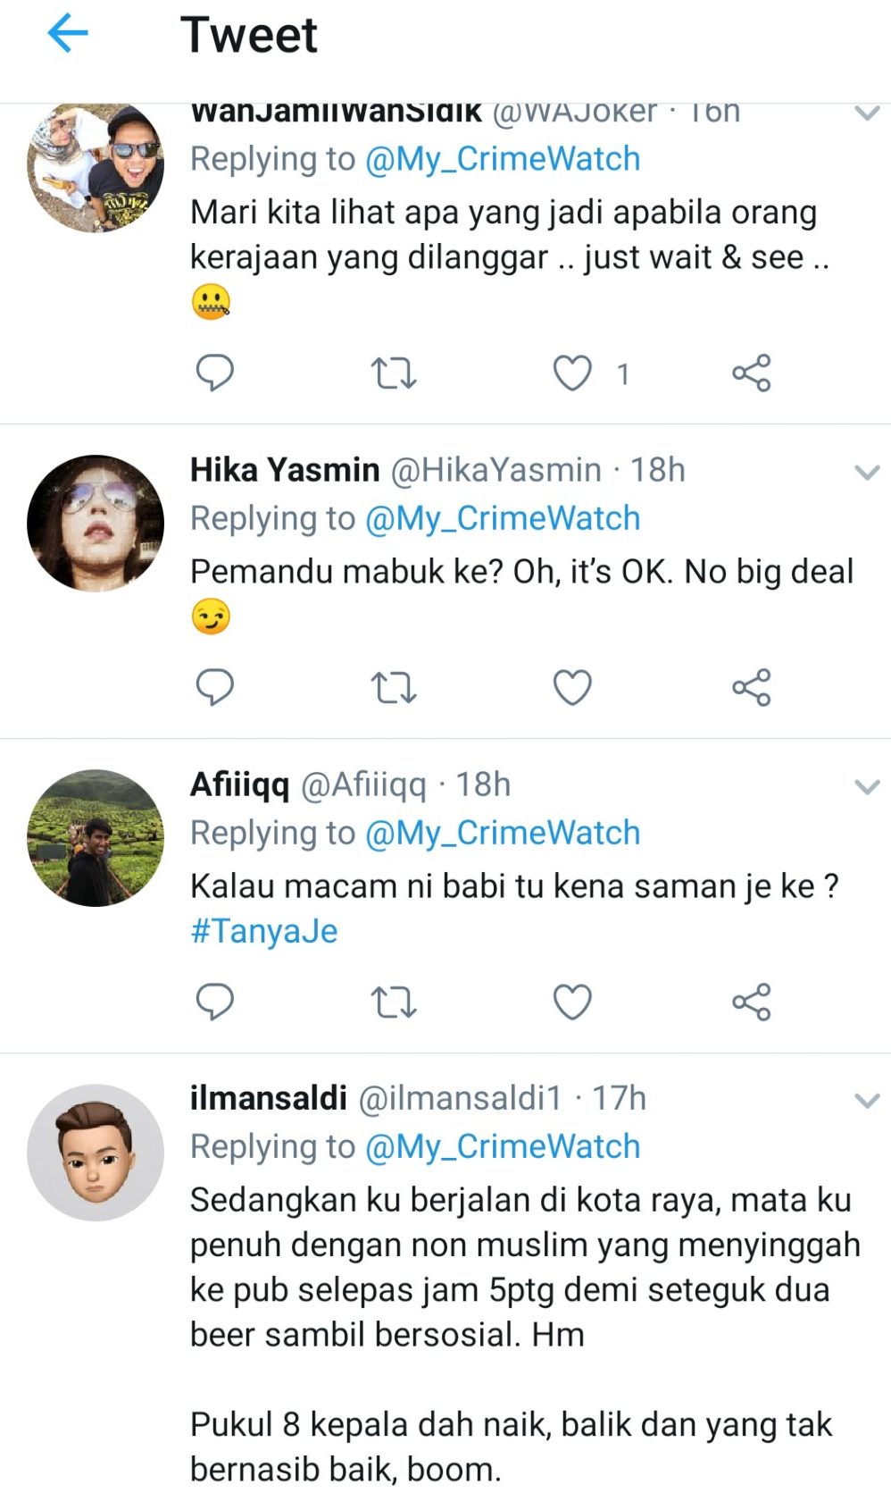Like WanJamilWanSidik's tweet
The height and width of the screenshot is (1493, 891).
572,373
